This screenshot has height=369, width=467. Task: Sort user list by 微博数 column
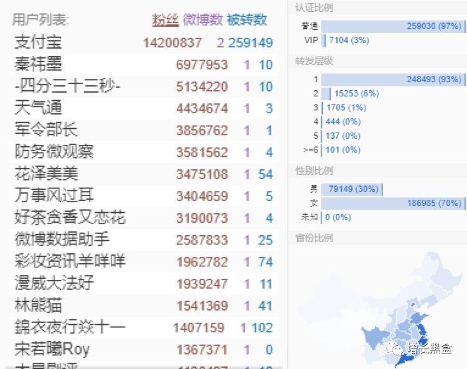[x=202, y=20]
